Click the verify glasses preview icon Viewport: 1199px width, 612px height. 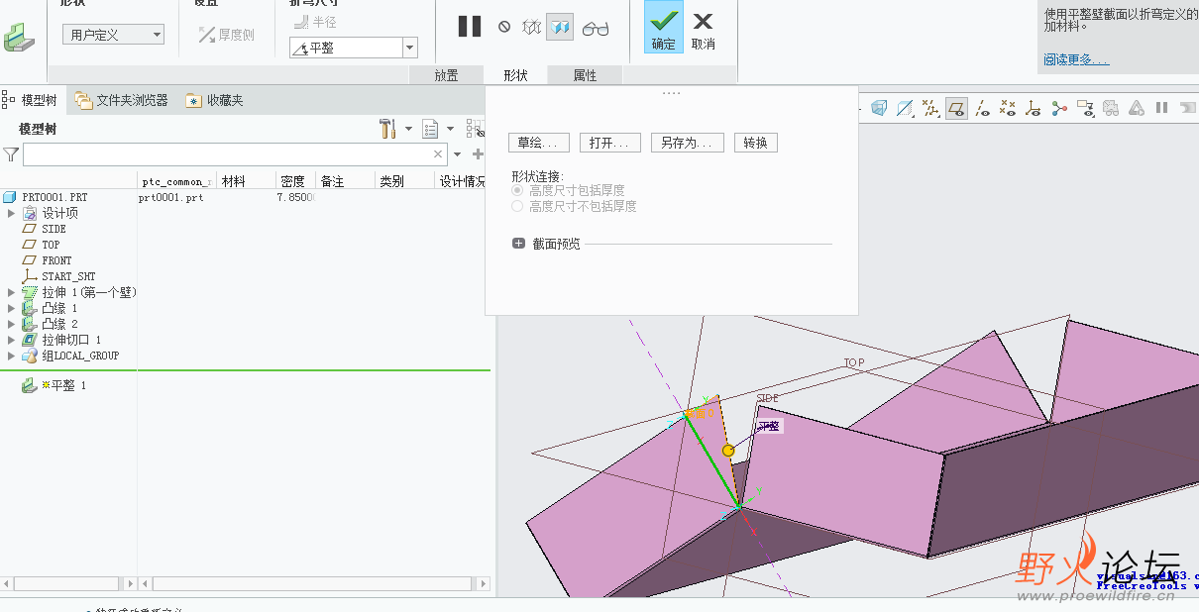point(596,29)
